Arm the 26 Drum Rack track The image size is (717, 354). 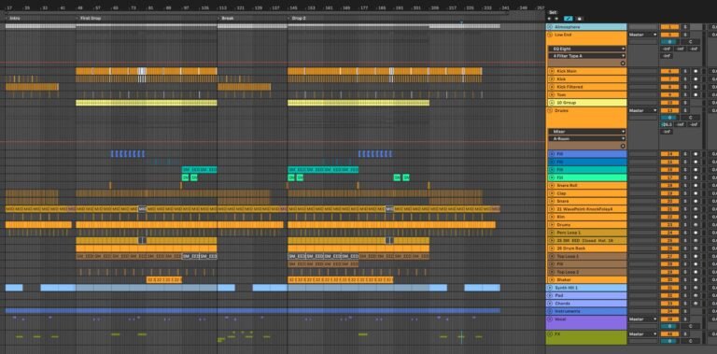(696, 248)
